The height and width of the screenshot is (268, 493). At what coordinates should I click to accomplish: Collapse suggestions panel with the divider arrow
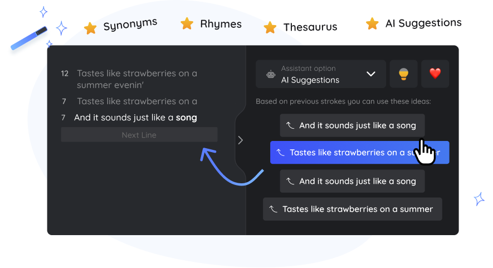241,140
